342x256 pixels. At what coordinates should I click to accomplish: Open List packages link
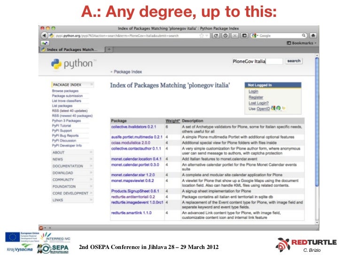62,106
